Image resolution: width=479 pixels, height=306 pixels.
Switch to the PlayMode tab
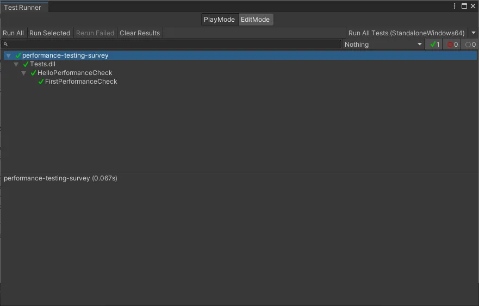pos(219,20)
